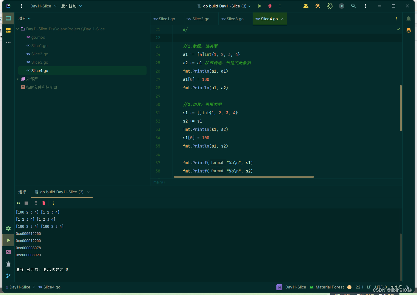Image resolution: width=417 pixels, height=295 pixels.
Task: Stop the running process square button
Action: tap(26, 203)
